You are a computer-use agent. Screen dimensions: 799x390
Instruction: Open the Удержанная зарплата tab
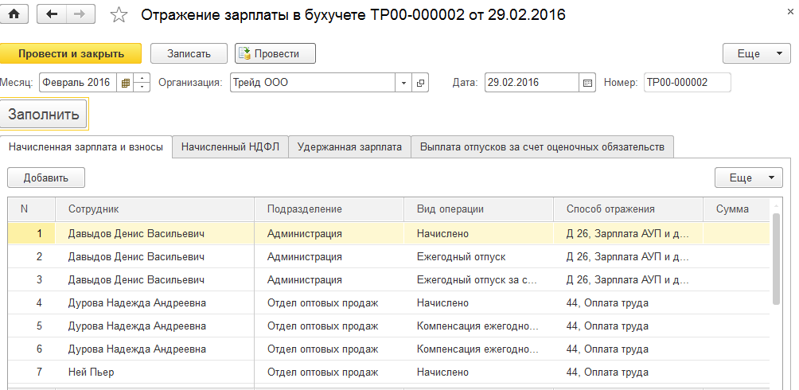(349, 147)
